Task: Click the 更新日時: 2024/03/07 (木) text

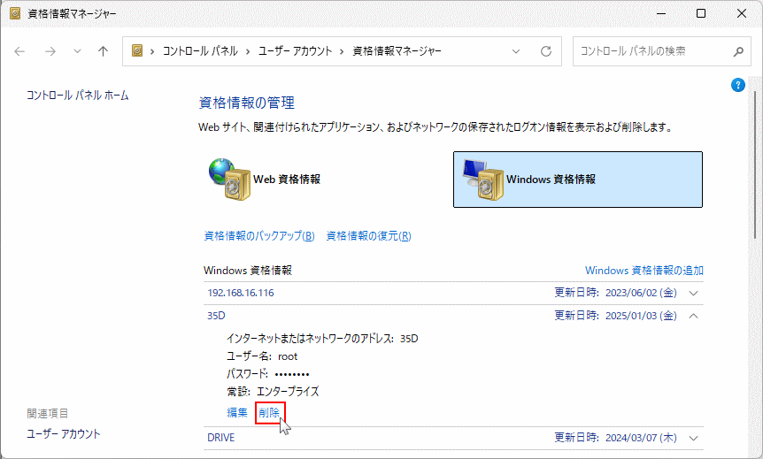Action: [615, 438]
